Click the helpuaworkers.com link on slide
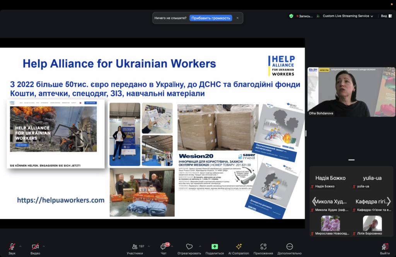The height and width of the screenshot is (257, 396). point(61,200)
